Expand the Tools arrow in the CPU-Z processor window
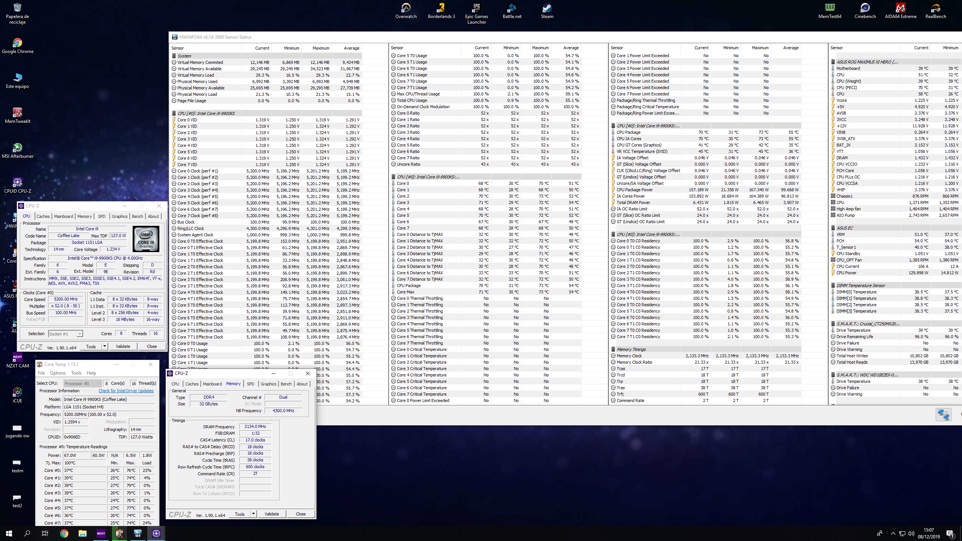Viewport: 962px width, 541px height. pyautogui.click(x=104, y=346)
